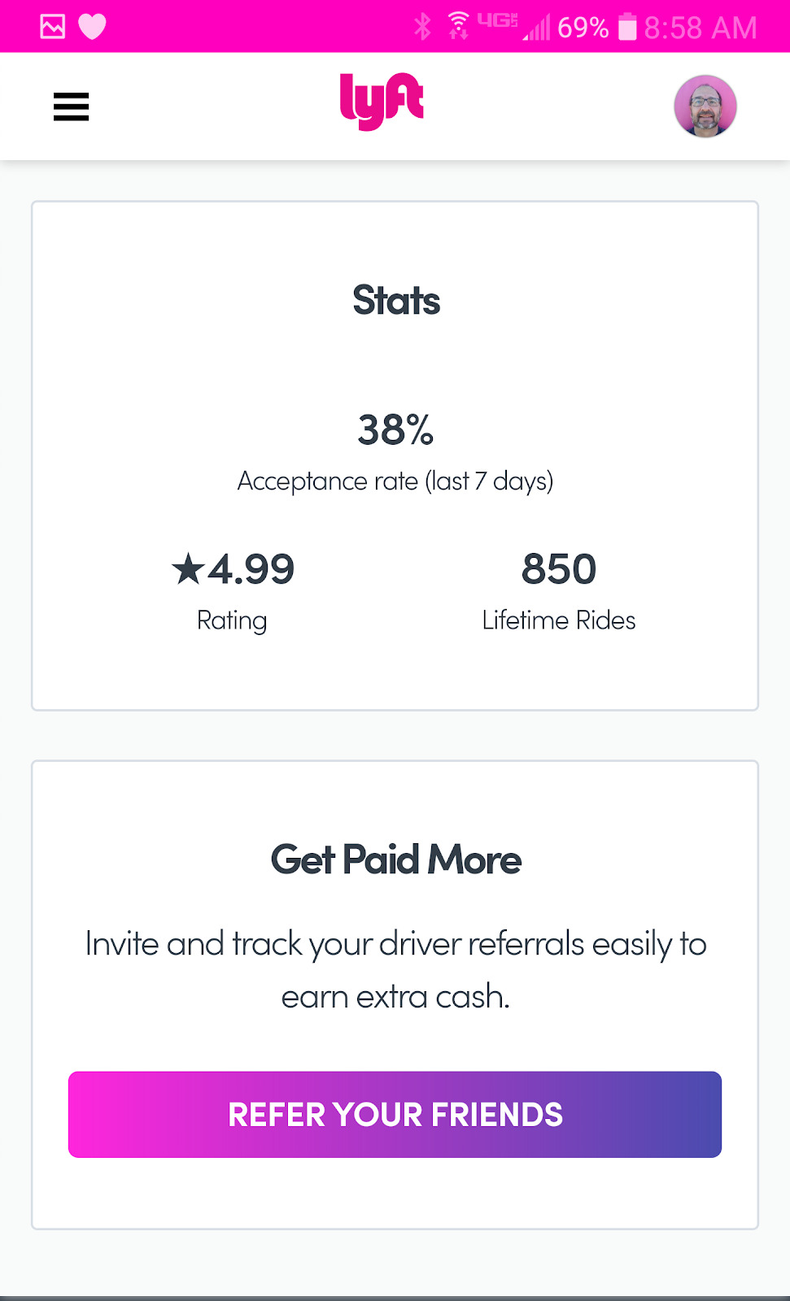This screenshot has height=1301, width=790.
Task: Tap the 4G network indicator
Action: click(x=496, y=21)
